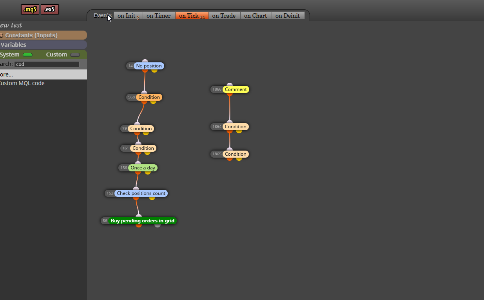
Task: Select the Condition block numbered 79
Action: 141,129
